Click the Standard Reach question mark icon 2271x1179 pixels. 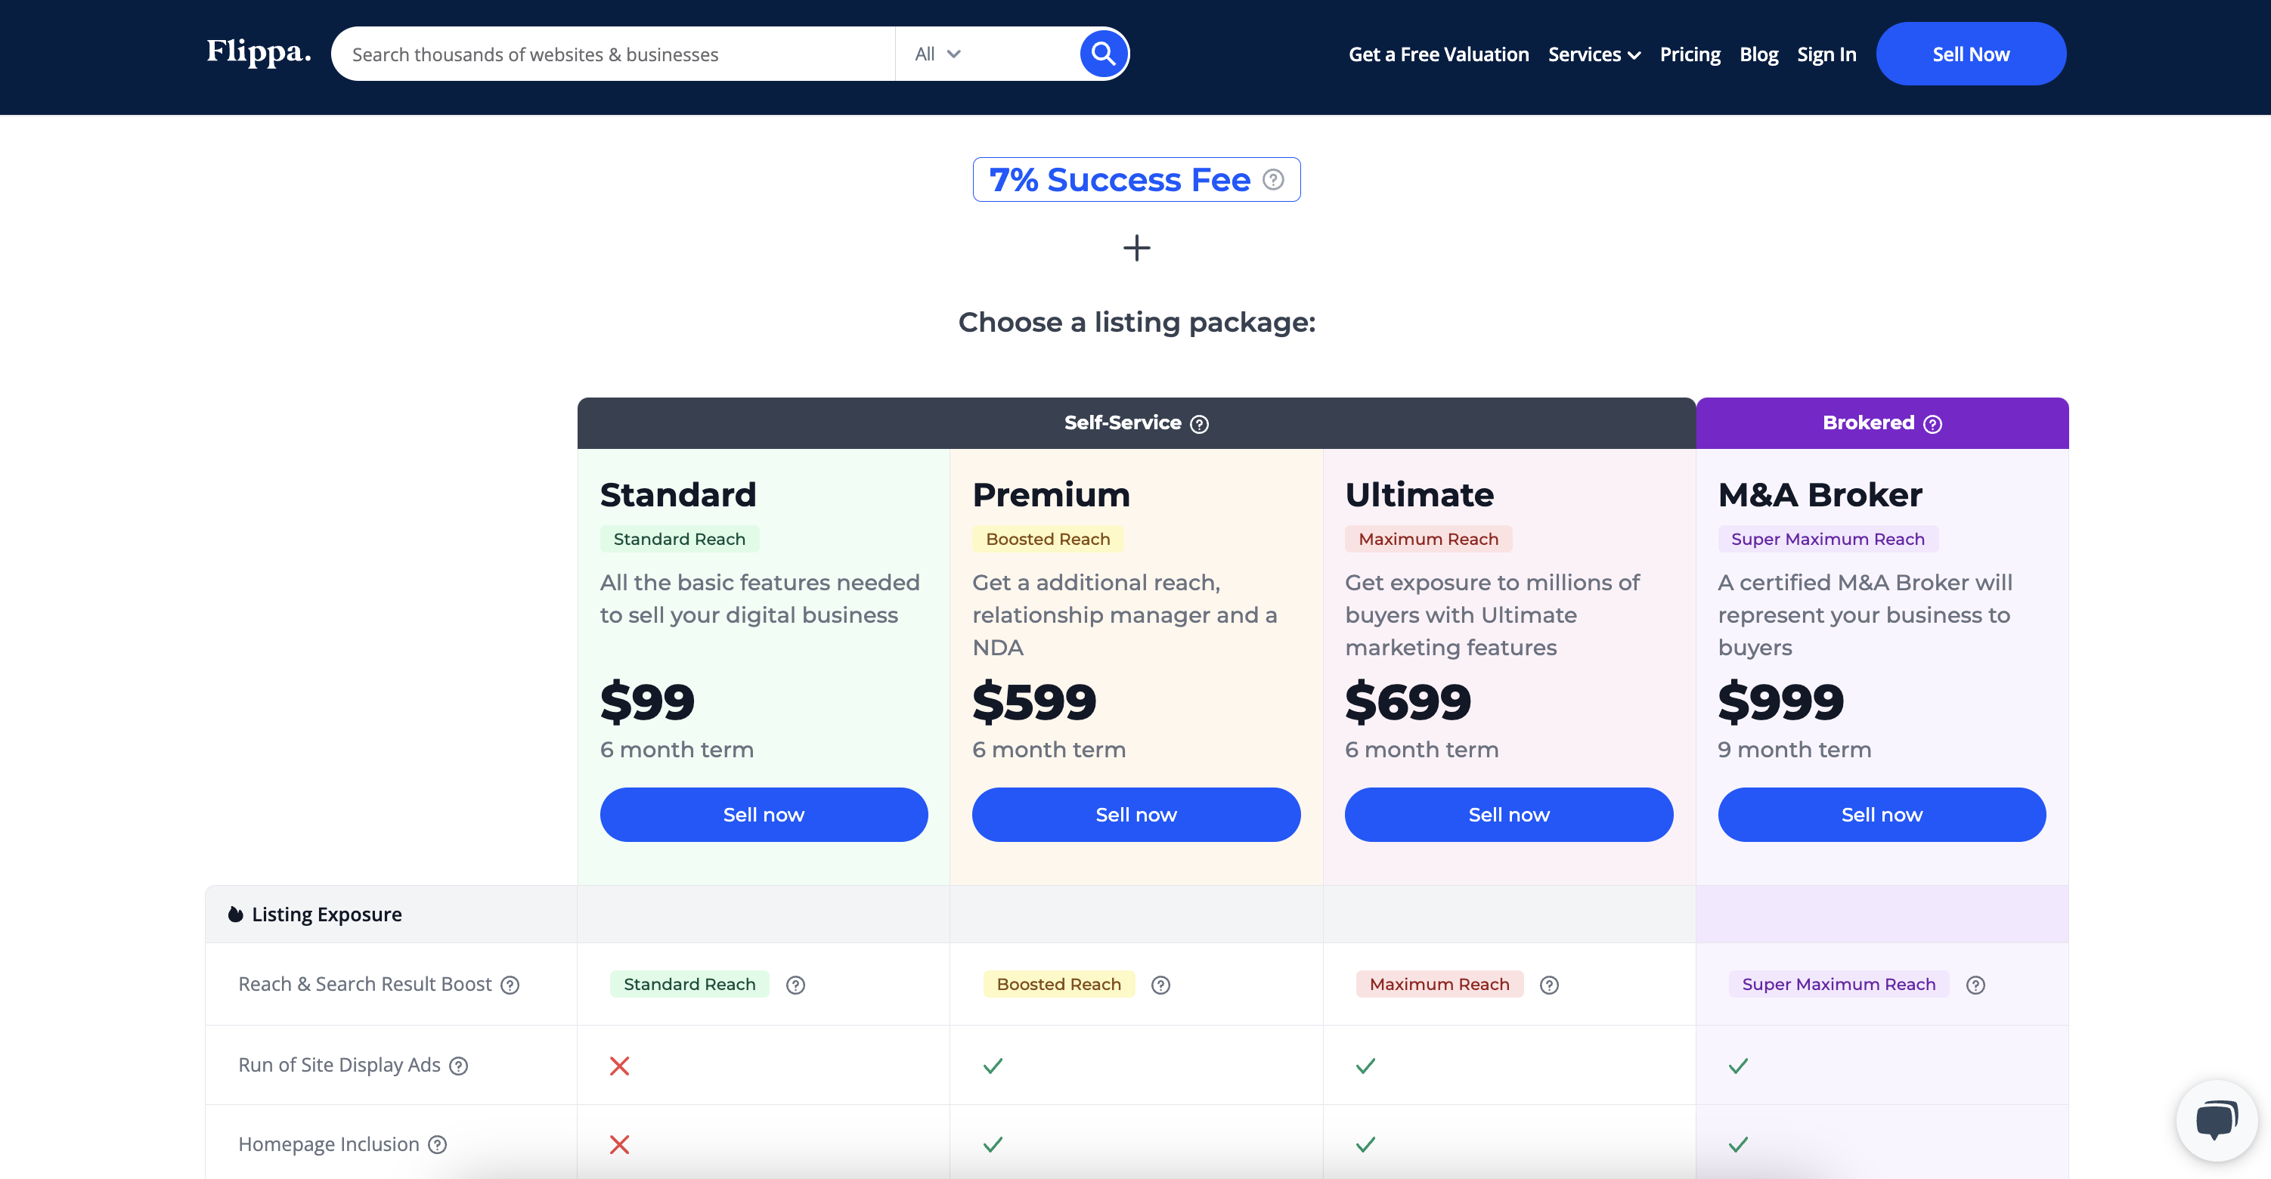tap(796, 985)
